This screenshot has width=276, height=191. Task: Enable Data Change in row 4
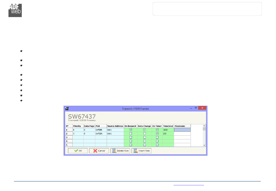[144, 141]
